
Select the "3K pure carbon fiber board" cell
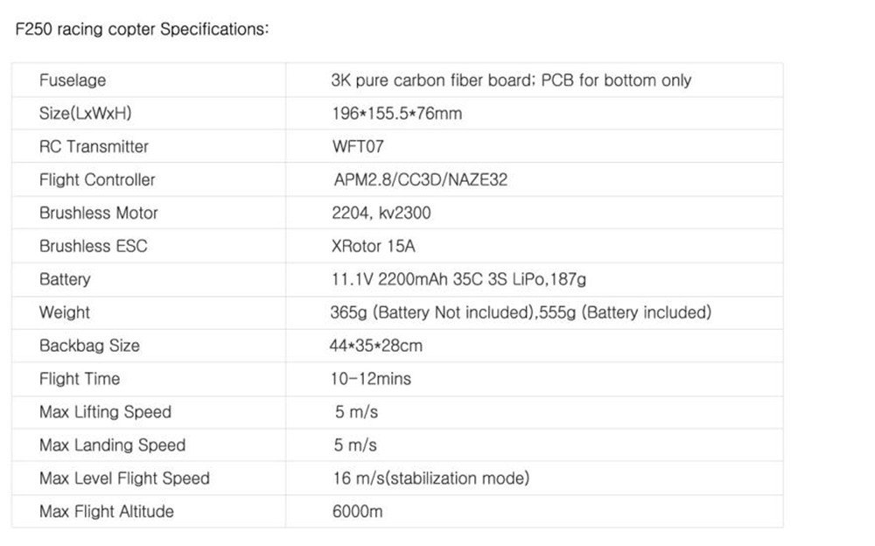(x=511, y=80)
